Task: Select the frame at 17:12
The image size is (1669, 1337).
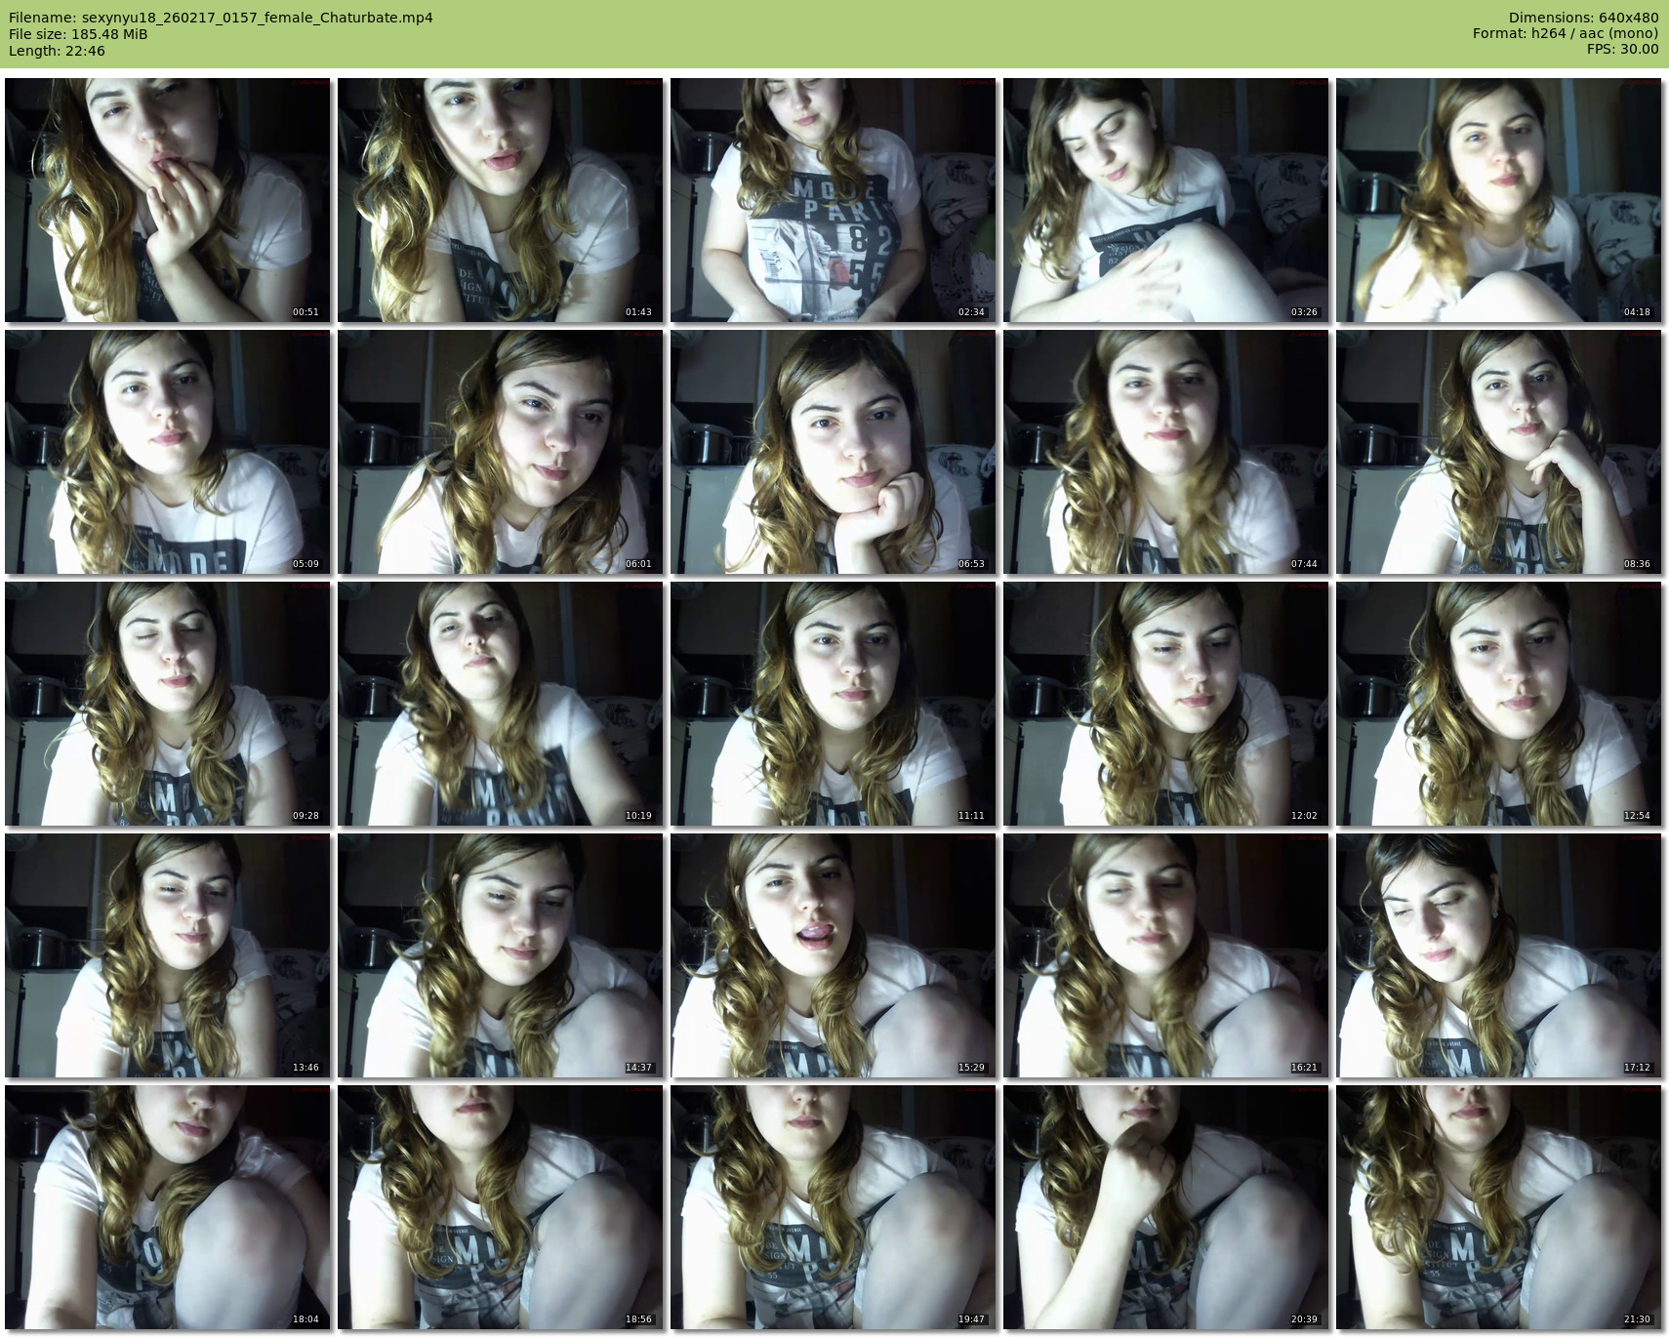Action: click(1499, 955)
